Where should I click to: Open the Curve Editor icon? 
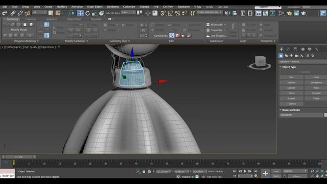pos(266,13)
